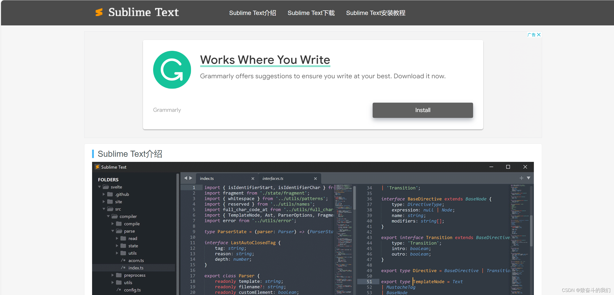Click the acorn.ts file type icon
The width and height of the screenshot is (614, 295).
coord(123,260)
